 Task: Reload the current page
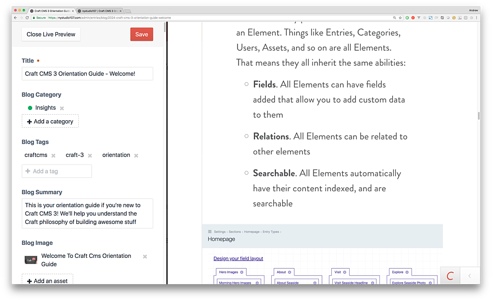pos(27,17)
